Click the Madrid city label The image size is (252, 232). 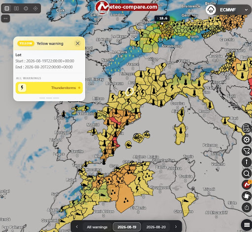pyautogui.click(x=93, y=125)
